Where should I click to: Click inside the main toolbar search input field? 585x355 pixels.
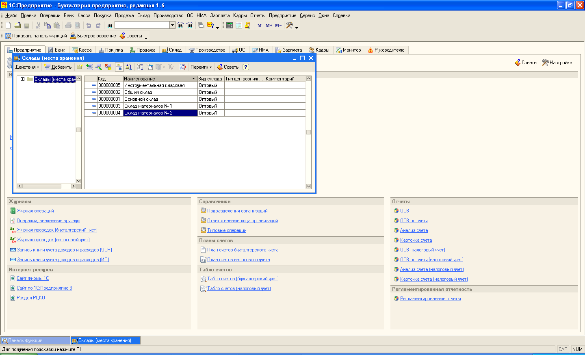click(142, 25)
